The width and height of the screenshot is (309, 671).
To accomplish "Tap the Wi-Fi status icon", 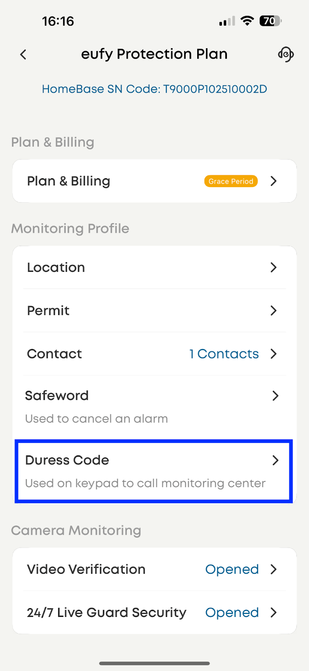I will click(247, 21).
